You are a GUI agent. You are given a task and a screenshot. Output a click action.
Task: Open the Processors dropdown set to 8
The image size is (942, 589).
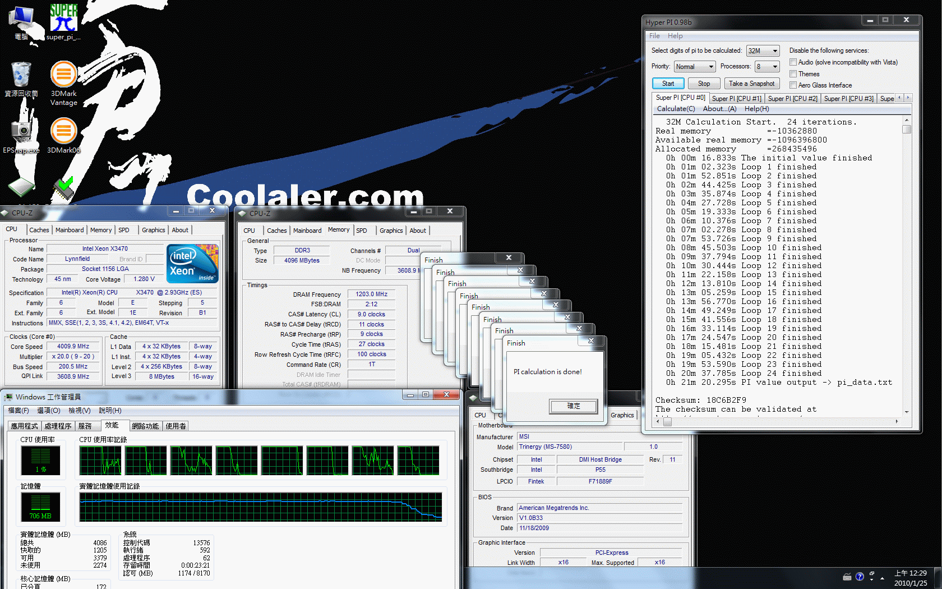(767, 66)
